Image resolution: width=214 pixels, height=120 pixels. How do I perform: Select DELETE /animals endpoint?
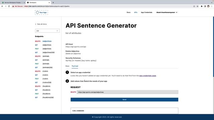point(42,56)
